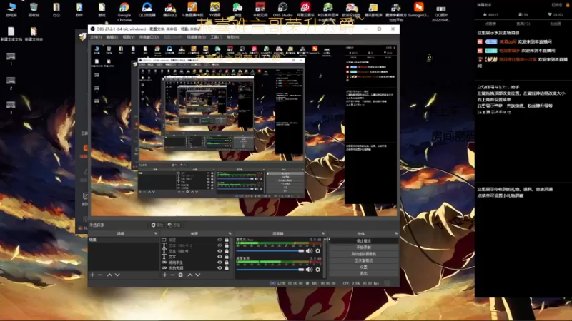The image size is (572, 321).
Task: Pop out the 来源 dock panel
Action: coord(230,233)
